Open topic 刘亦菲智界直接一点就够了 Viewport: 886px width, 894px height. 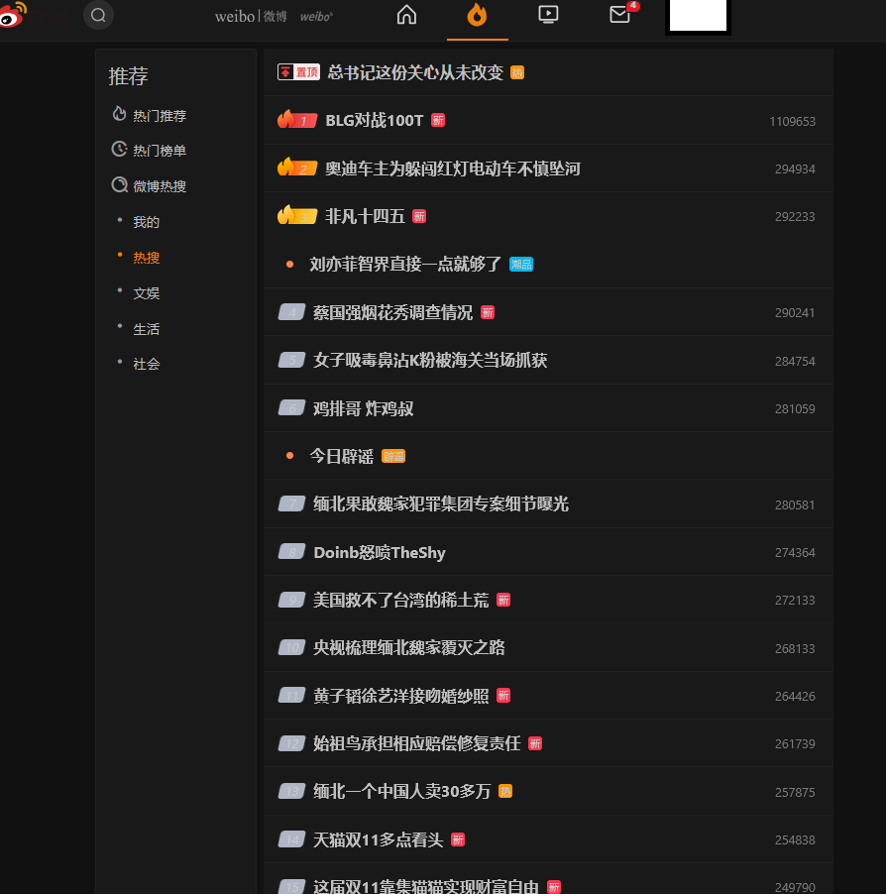point(405,264)
